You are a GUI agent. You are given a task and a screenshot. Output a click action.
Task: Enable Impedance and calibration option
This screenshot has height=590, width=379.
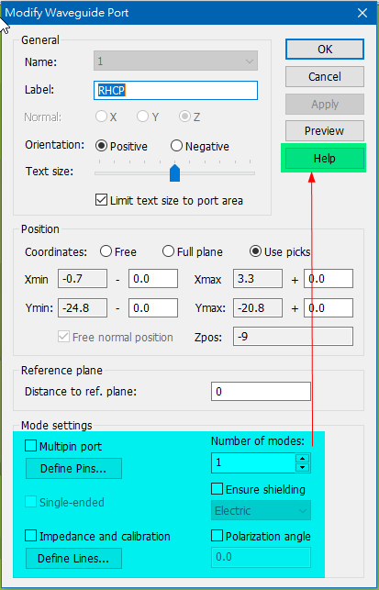click(30, 536)
